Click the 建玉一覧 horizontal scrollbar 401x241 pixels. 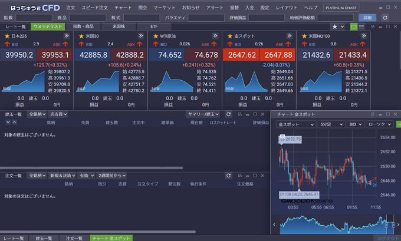coord(91,168)
